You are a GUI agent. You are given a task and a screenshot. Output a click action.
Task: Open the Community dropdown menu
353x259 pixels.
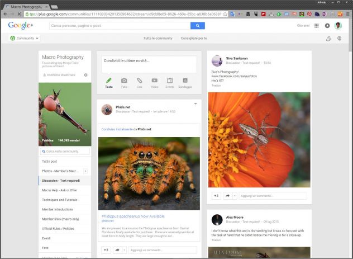click(x=25, y=38)
